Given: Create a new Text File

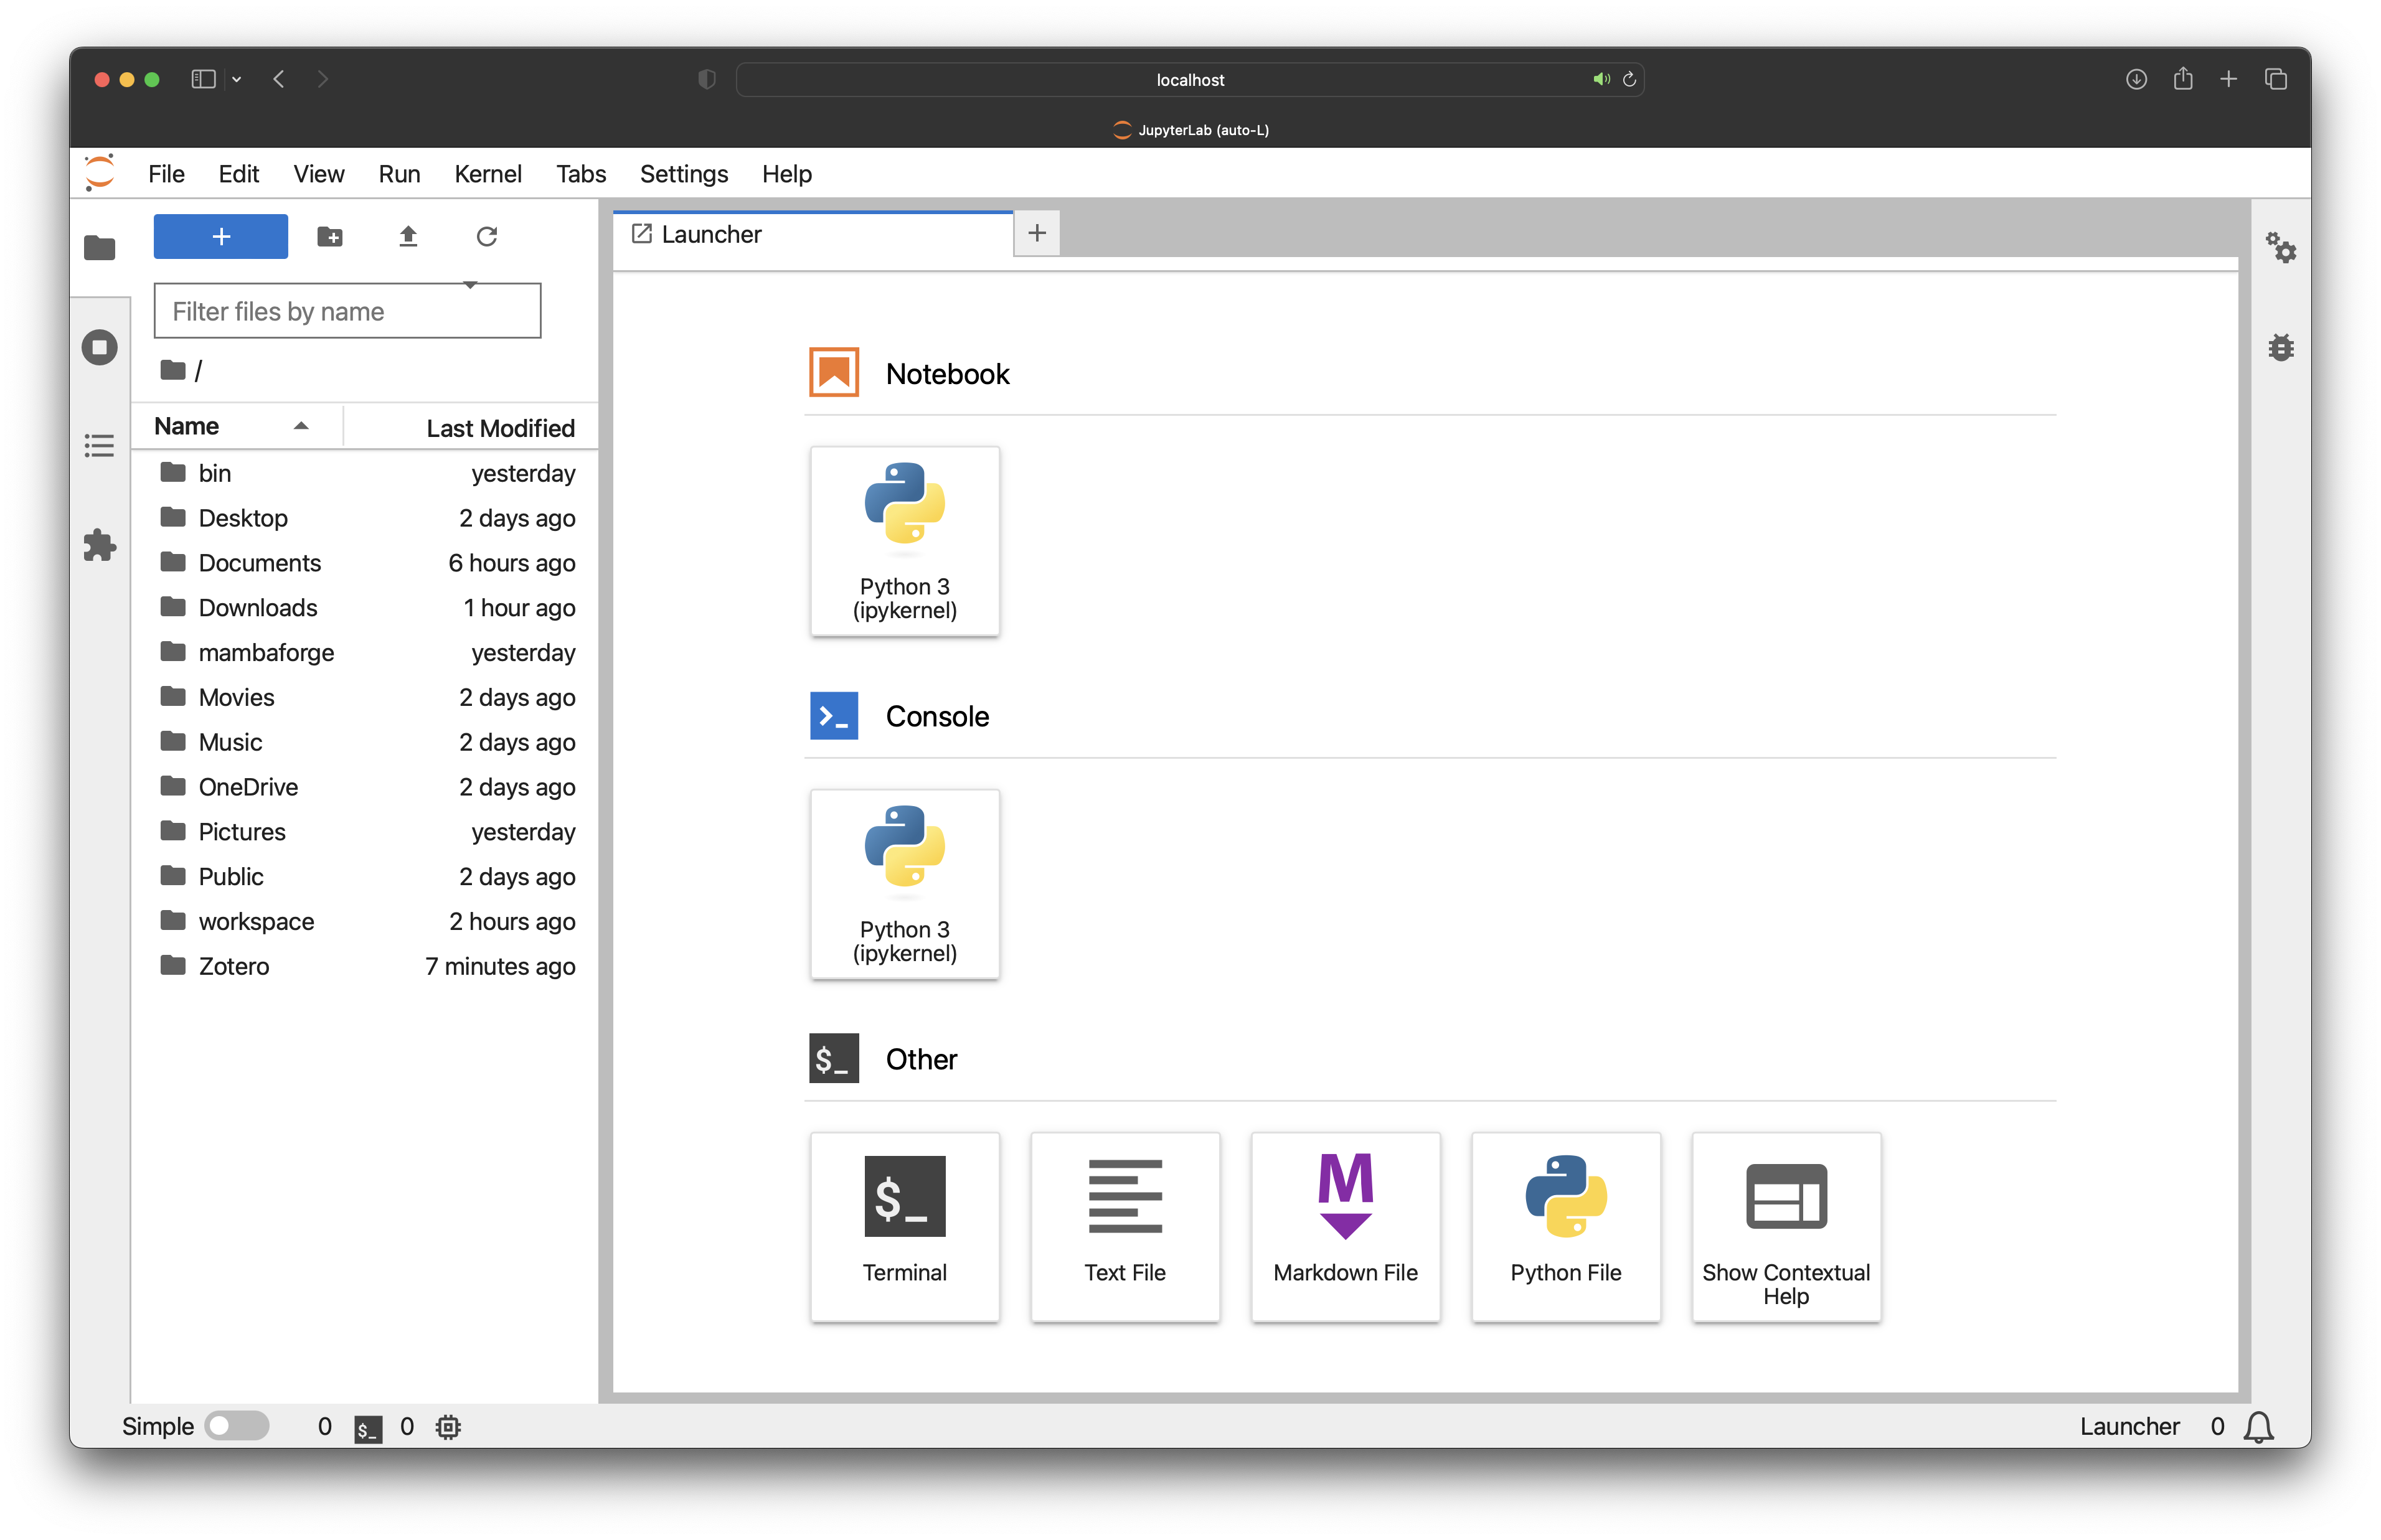Looking at the screenshot, I should coord(1125,1227).
